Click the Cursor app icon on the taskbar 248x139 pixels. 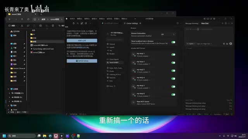(62, 136)
